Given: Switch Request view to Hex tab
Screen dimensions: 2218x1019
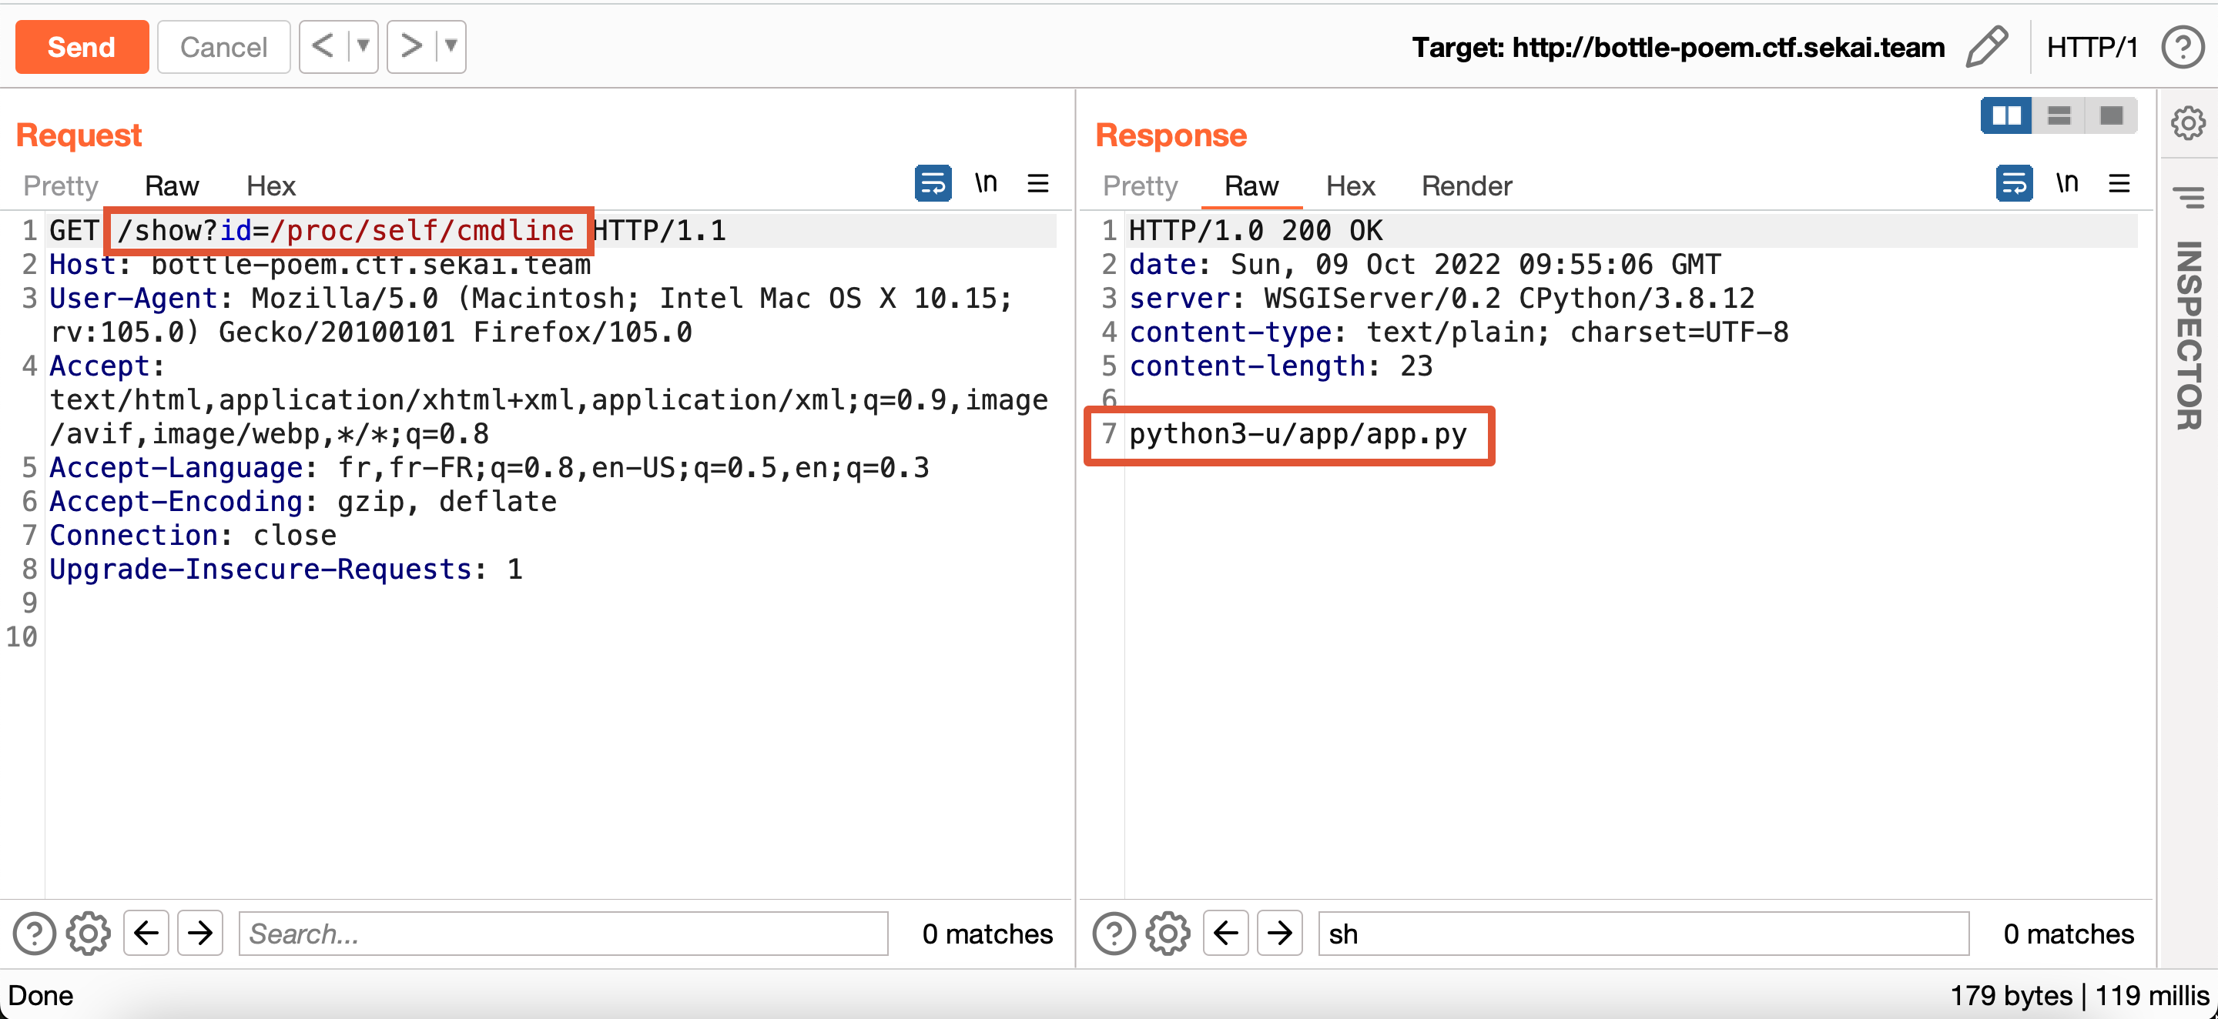Looking at the screenshot, I should [270, 186].
